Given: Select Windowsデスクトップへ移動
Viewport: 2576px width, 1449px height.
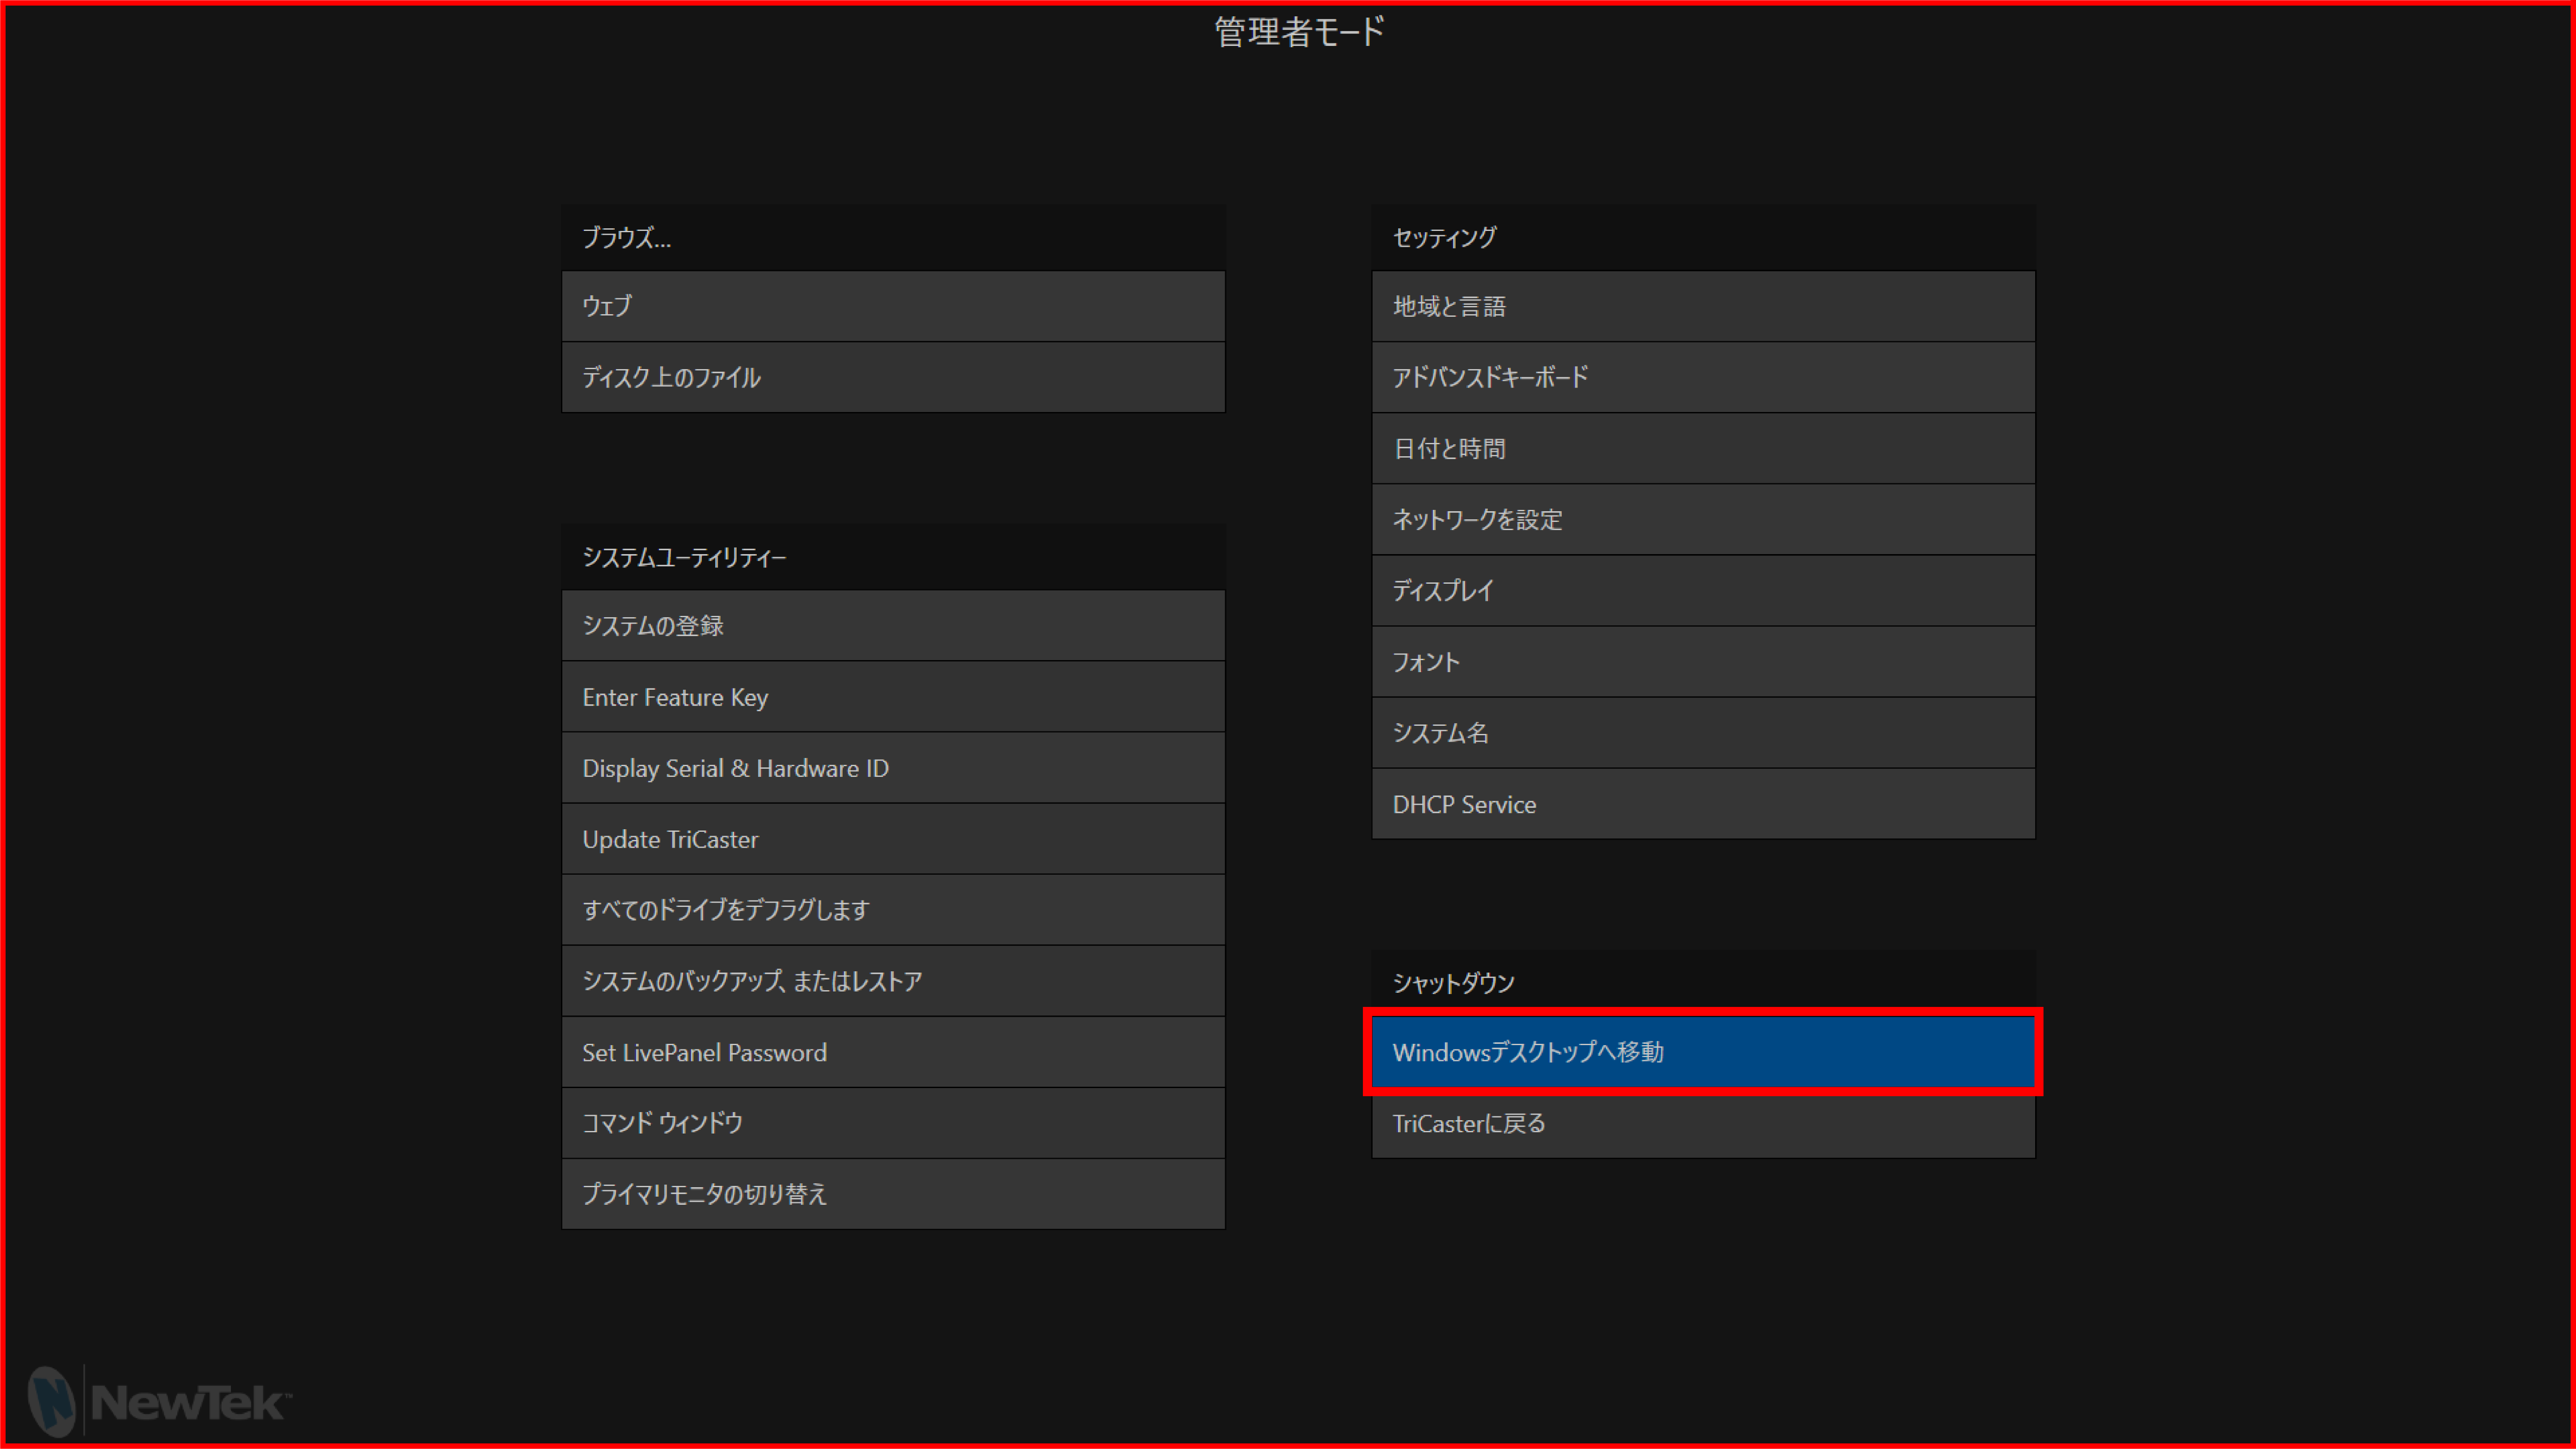Looking at the screenshot, I should pos(1703,1052).
